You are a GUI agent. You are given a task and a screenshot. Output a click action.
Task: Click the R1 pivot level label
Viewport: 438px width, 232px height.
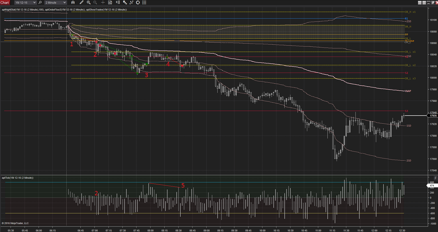pos(406,19)
